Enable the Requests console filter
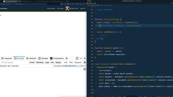This screenshot has width=173, height=97. click(x=78, y=63)
